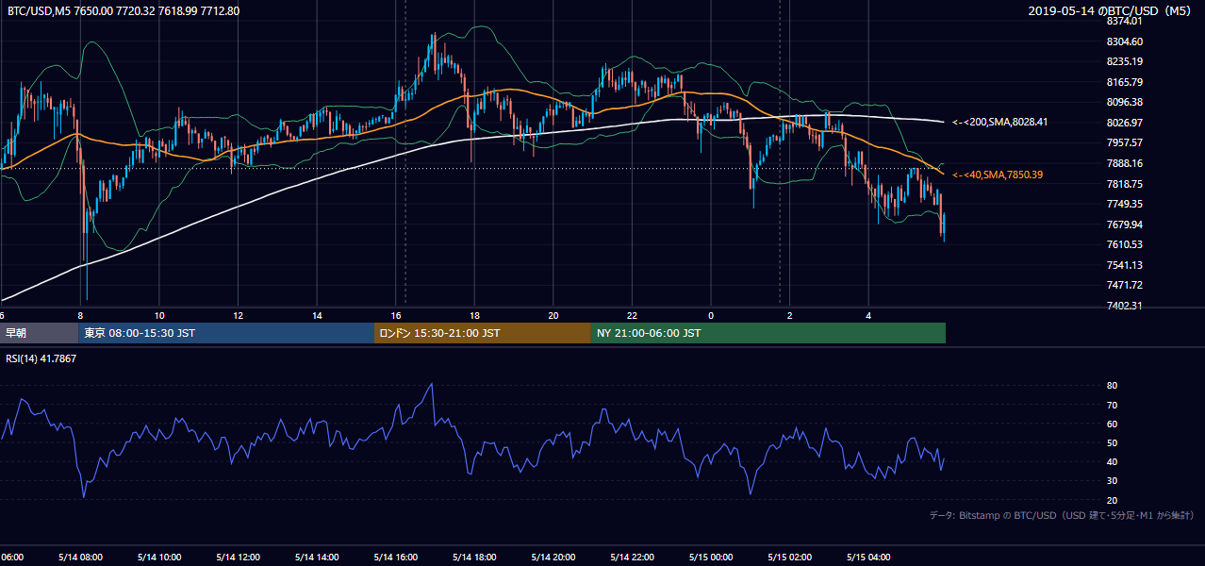
Task: Click the Bitstamp data source note
Action: tap(1062, 515)
